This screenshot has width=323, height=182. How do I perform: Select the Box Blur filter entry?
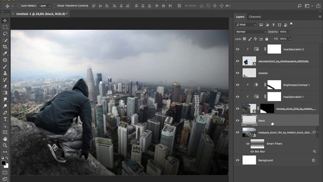click(x=260, y=152)
